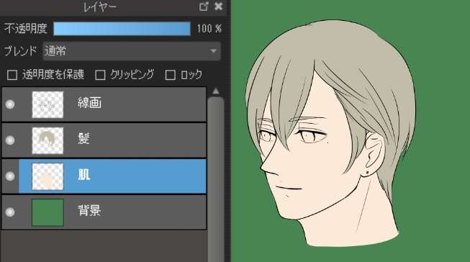Adjust the 不透明度 opacity slider
Screen dimensions: 470x262
pos(122,29)
